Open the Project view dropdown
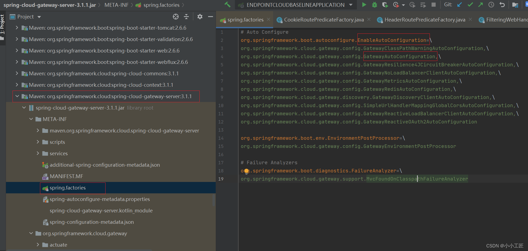This screenshot has width=528, height=251. (x=39, y=17)
